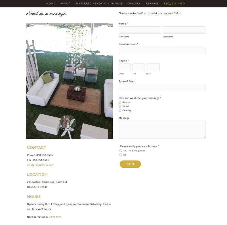Open the Gallery menu item

[x=134, y=3]
